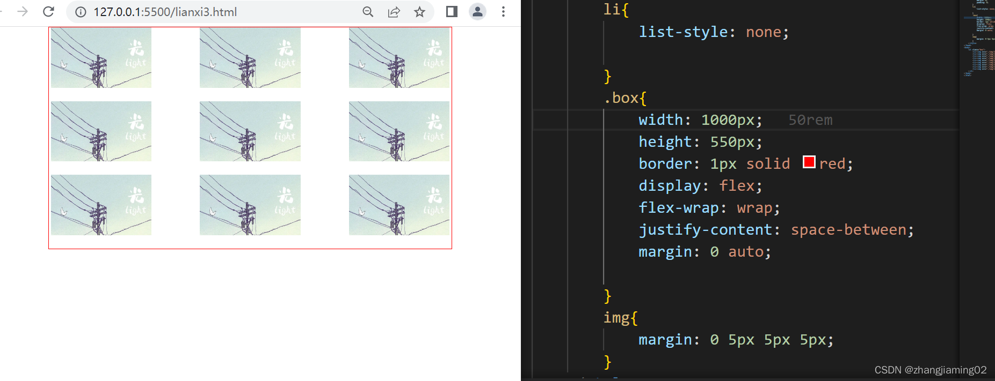
Task: Click the 'img{' selector line
Action: [x=620, y=318]
